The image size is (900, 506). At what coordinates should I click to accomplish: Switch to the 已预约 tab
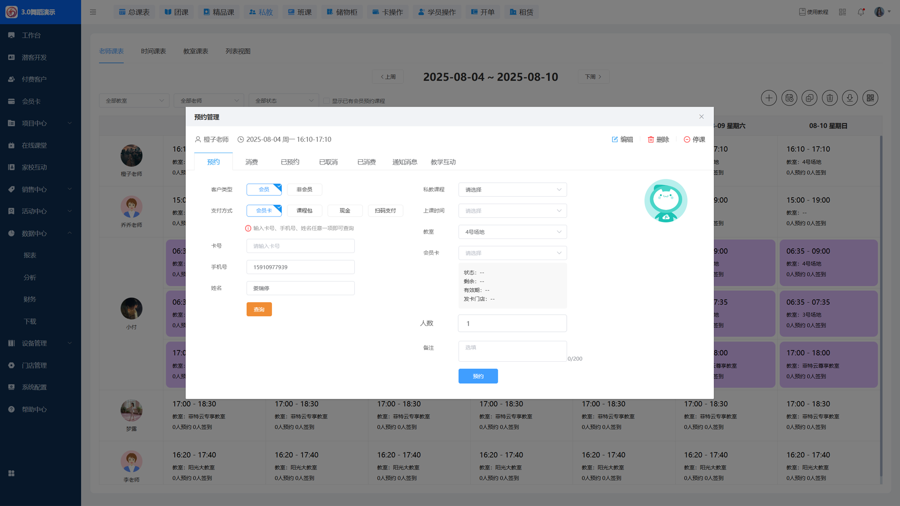pos(290,162)
